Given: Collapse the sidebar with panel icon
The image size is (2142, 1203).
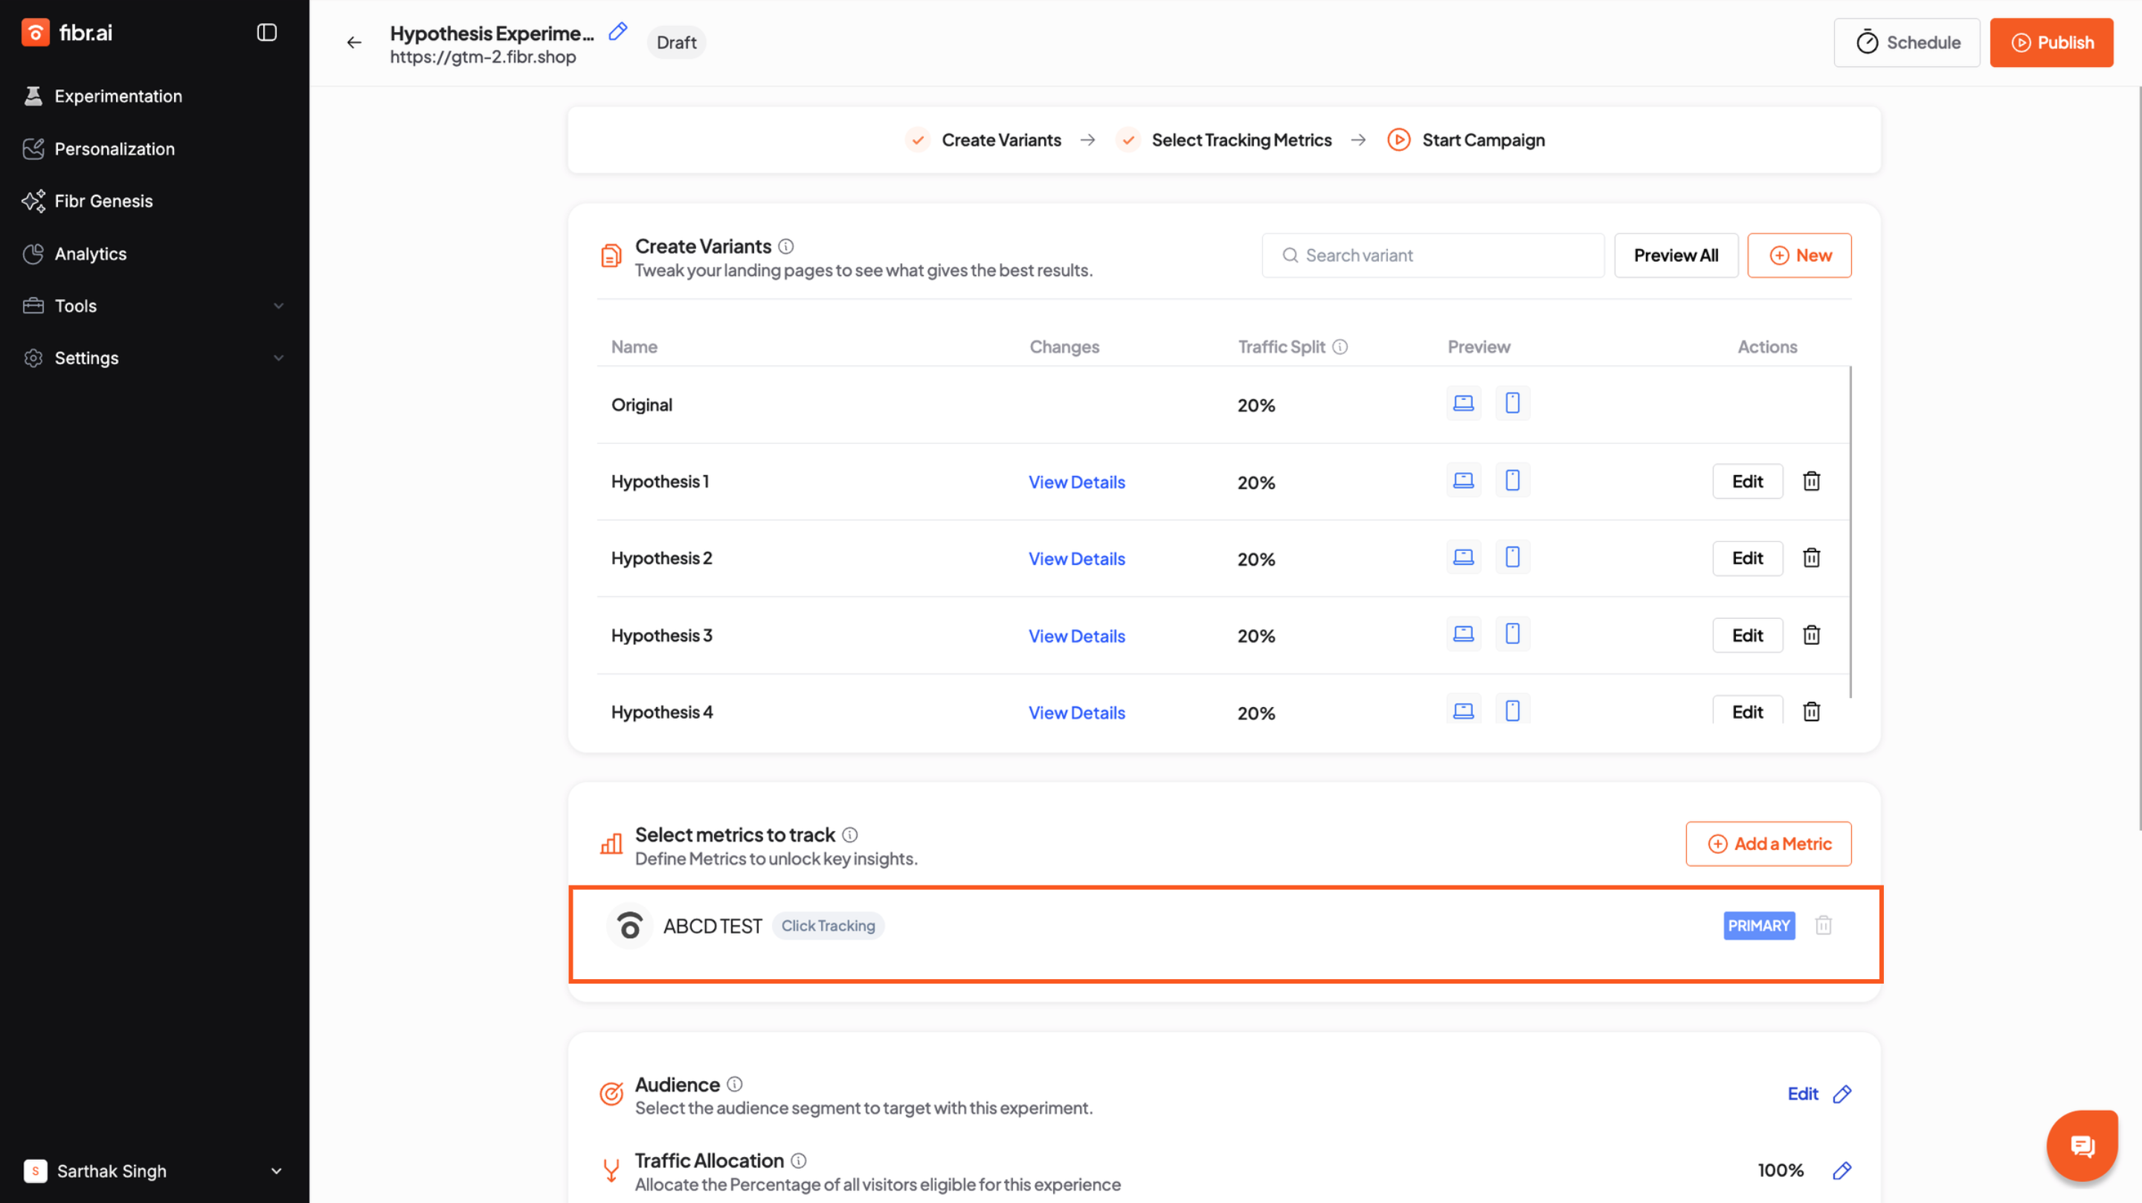Looking at the screenshot, I should click(x=266, y=33).
